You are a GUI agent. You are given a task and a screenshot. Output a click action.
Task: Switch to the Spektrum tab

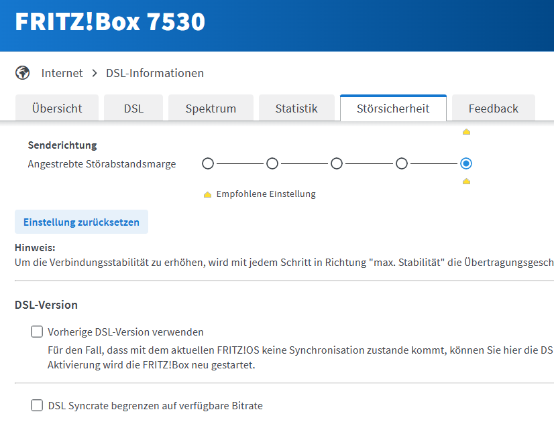[211, 108]
